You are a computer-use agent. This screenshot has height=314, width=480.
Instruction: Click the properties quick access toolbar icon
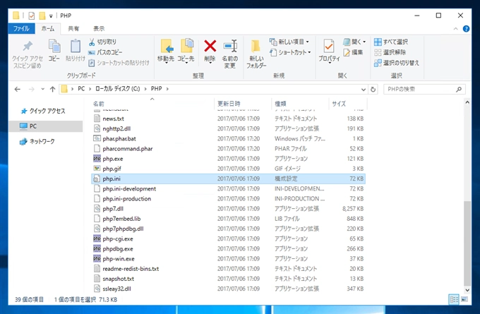coord(31,16)
